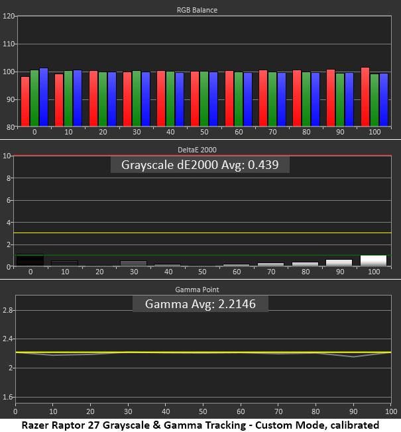Click the "RGB Balance" chart title

coord(197,10)
